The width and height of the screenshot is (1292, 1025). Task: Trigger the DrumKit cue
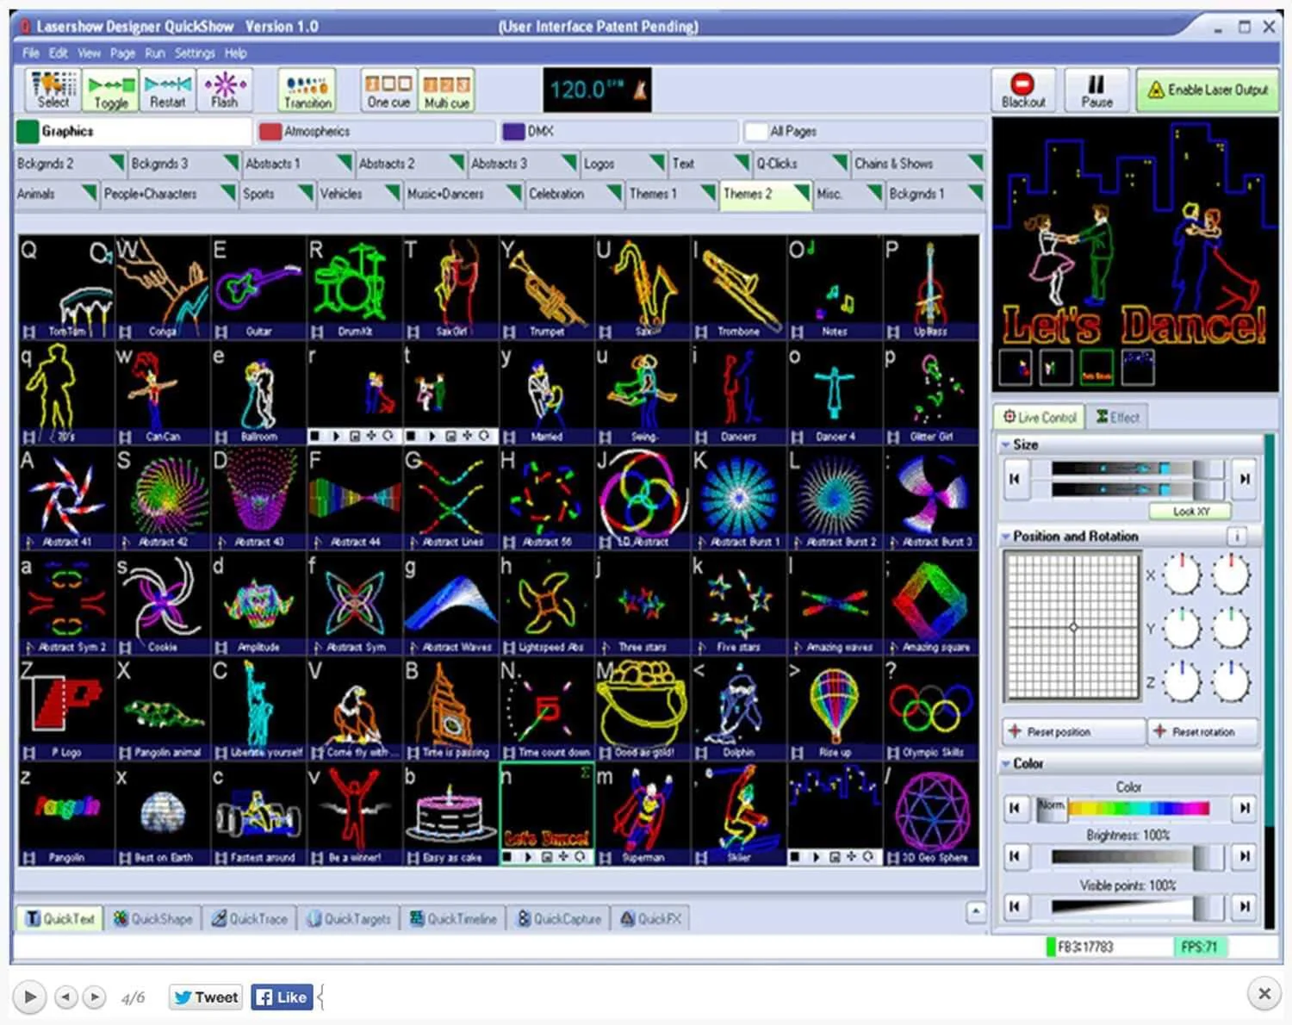355,289
